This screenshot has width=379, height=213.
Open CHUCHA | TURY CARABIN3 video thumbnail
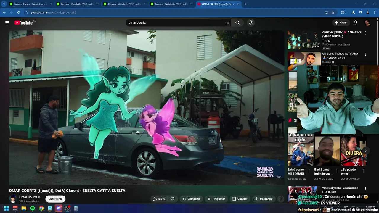pos(304,40)
